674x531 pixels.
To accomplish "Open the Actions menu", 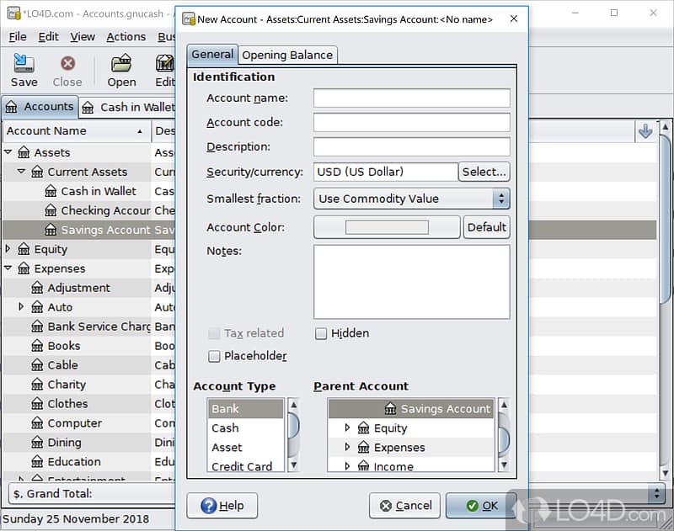I will click(x=126, y=36).
